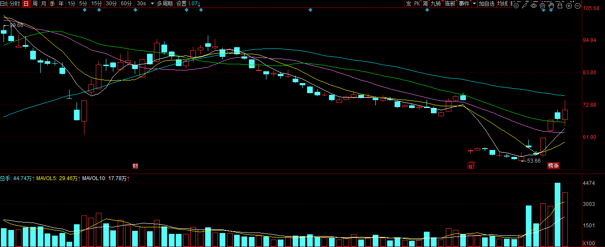Expand the dropdown arrow after 事件
This screenshot has height=247, width=605.
point(474,3)
